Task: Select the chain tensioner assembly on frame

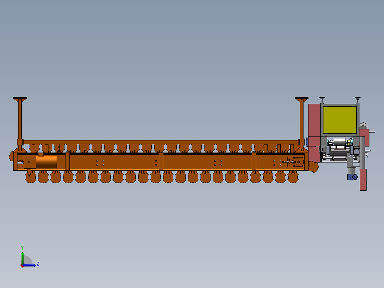Action: [294, 162]
